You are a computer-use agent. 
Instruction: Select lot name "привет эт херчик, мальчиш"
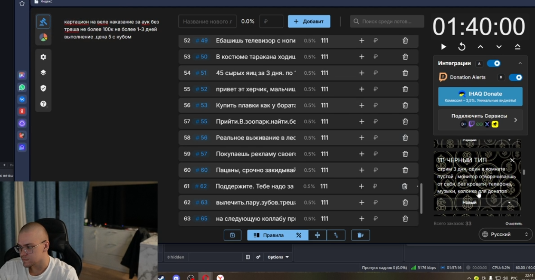click(x=256, y=89)
